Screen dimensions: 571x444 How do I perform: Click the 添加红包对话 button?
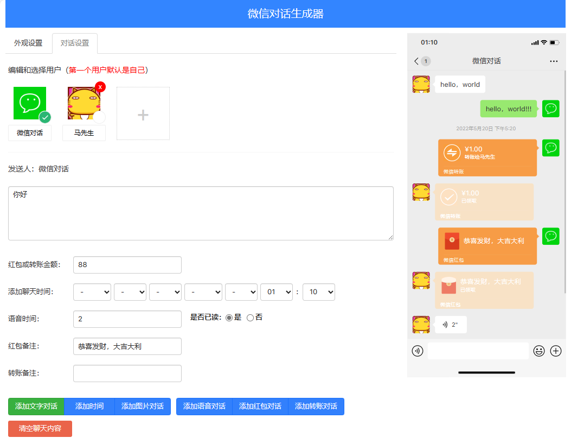click(260, 407)
